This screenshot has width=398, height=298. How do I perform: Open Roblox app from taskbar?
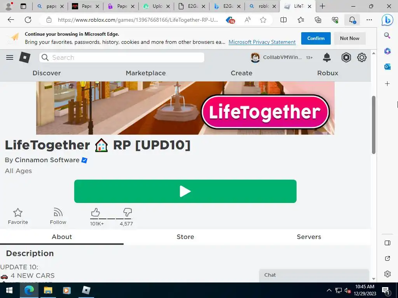click(86, 290)
